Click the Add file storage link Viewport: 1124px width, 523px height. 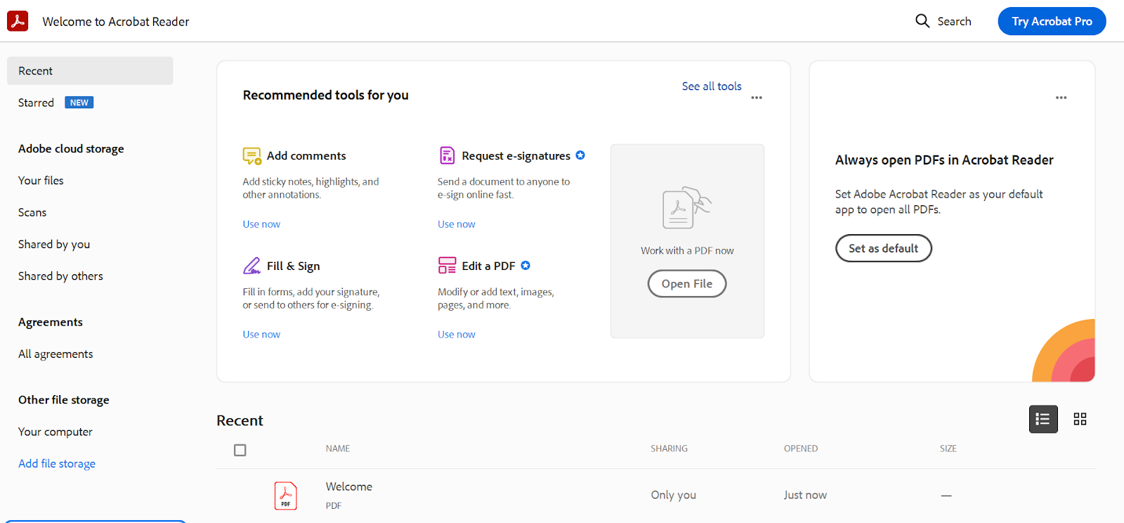[x=57, y=464]
